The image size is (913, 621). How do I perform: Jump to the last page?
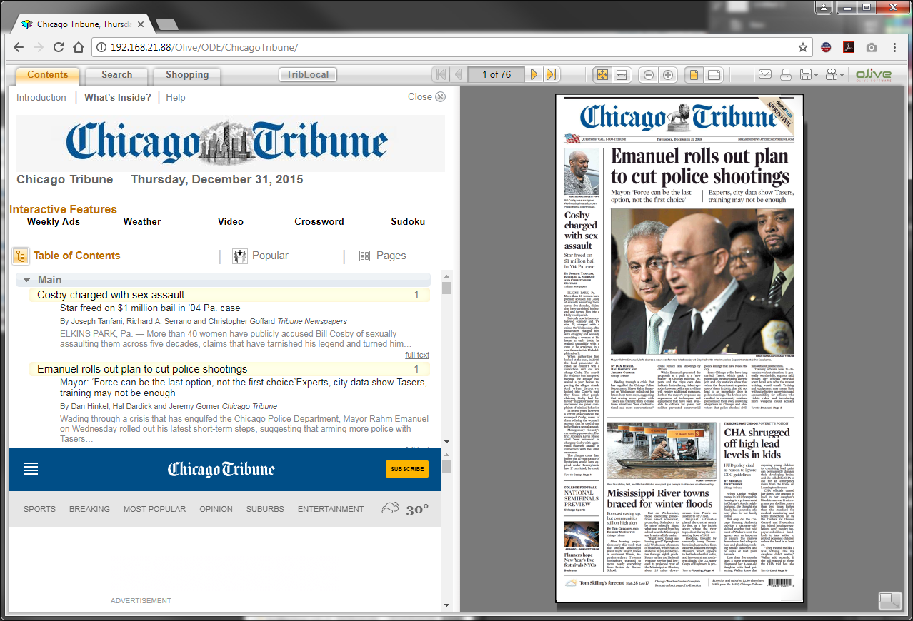551,74
